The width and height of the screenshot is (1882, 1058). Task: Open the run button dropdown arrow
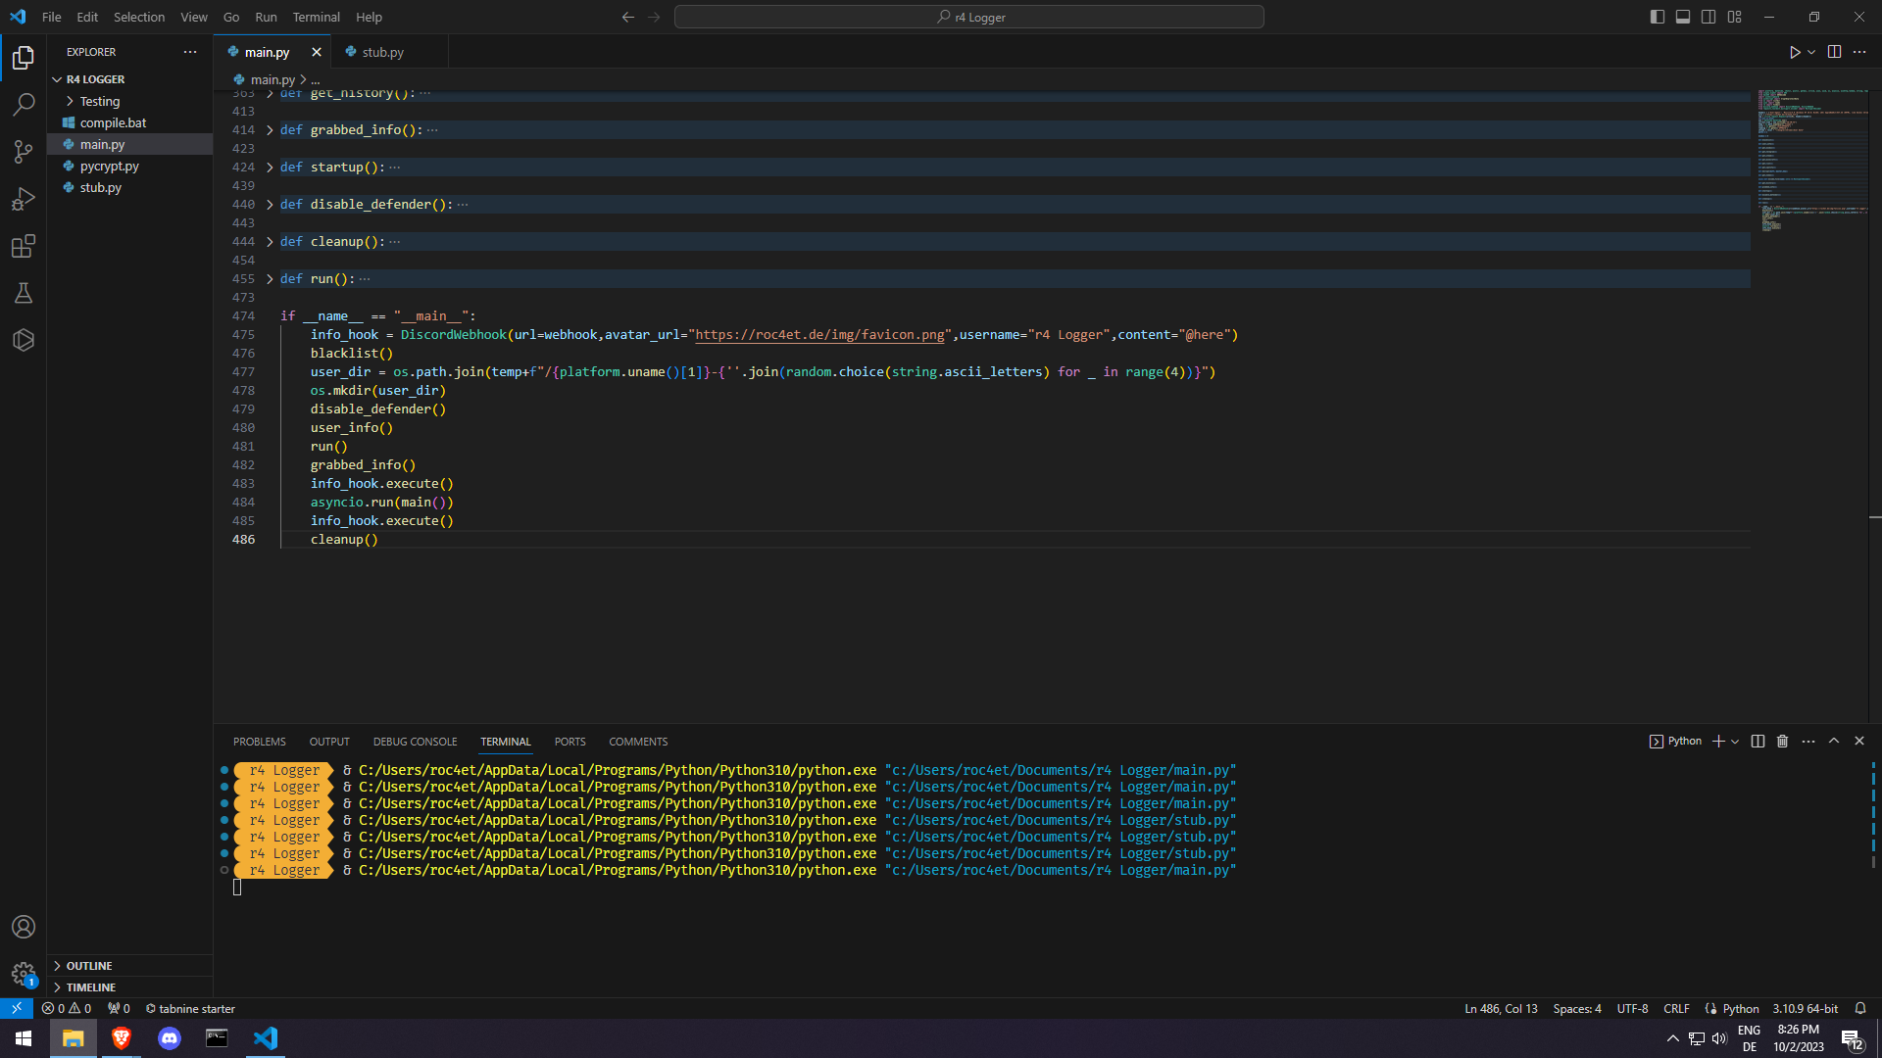(x=1811, y=52)
